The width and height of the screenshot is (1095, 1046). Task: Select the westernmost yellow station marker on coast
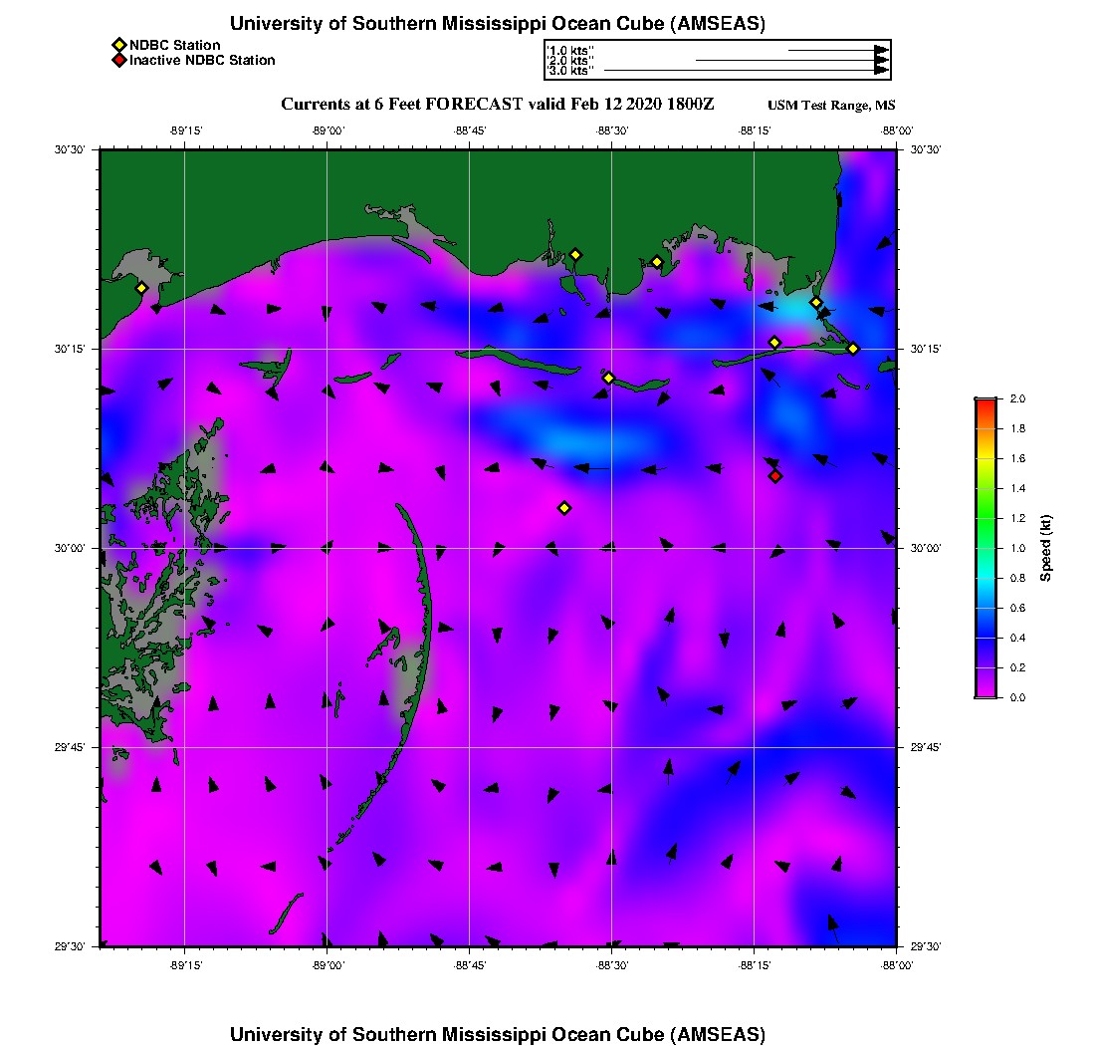click(x=141, y=288)
